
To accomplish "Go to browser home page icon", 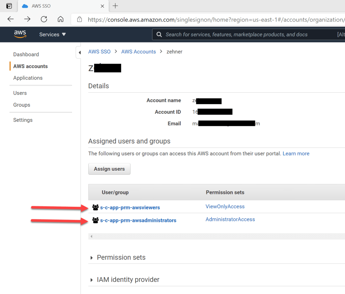I will [x=60, y=19].
